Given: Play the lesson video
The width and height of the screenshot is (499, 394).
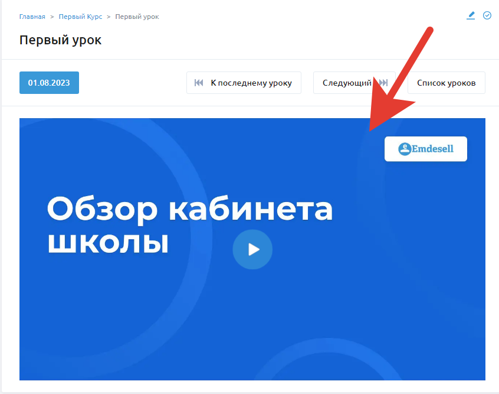Looking at the screenshot, I should coord(252,249).
